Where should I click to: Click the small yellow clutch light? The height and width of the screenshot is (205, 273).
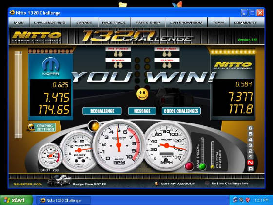(212, 167)
